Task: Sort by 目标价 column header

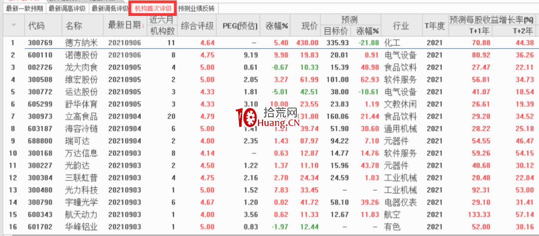Action: pos(336,31)
